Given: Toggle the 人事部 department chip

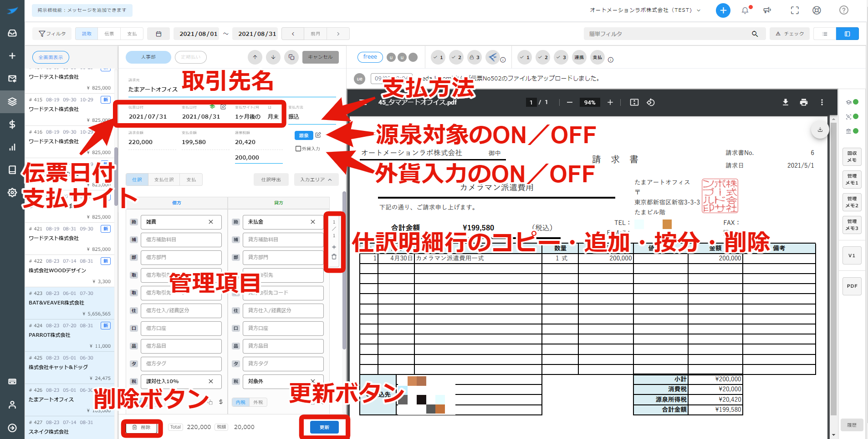Looking at the screenshot, I should [x=148, y=57].
